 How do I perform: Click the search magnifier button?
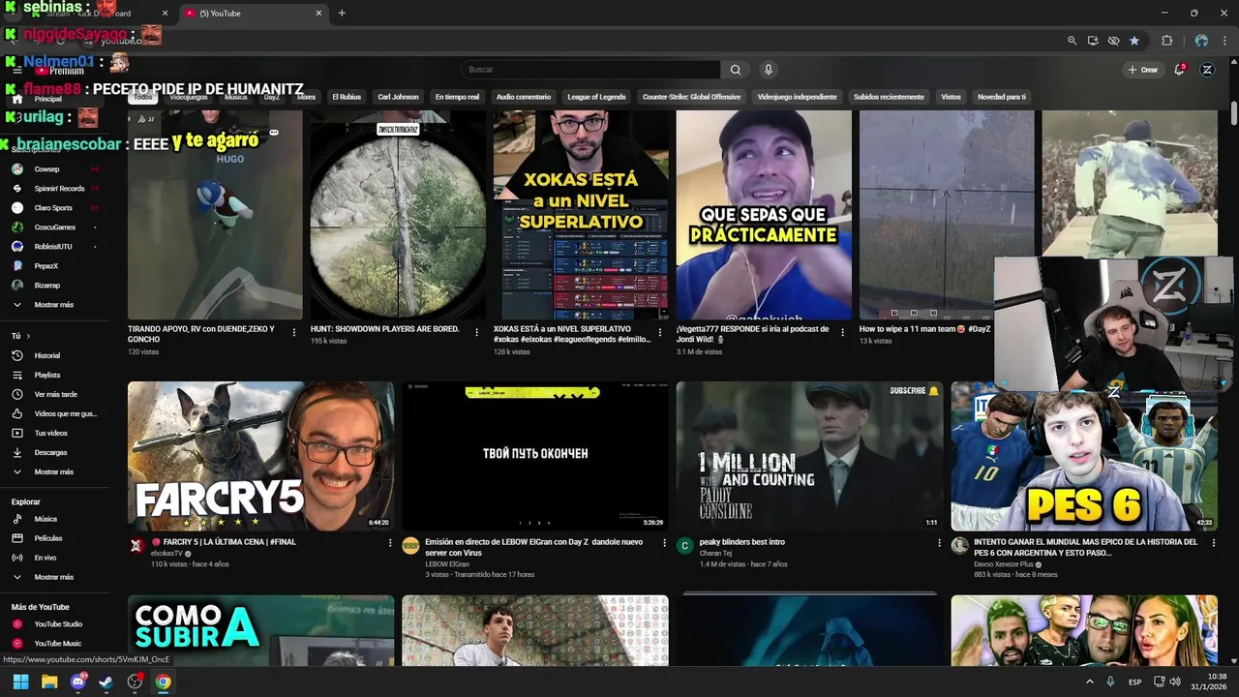[x=736, y=70]
